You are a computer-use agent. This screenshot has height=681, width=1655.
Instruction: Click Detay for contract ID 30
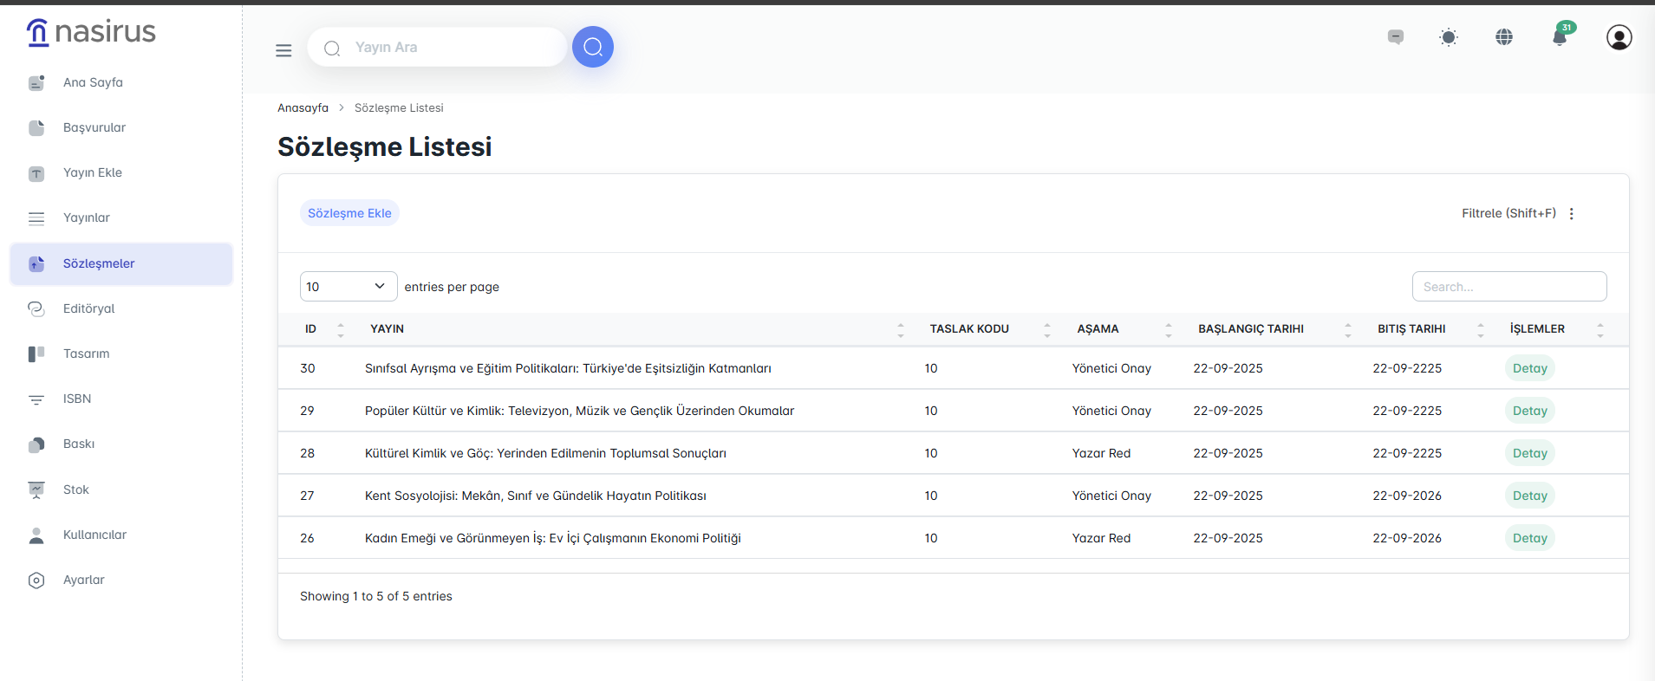point(1529,368)
